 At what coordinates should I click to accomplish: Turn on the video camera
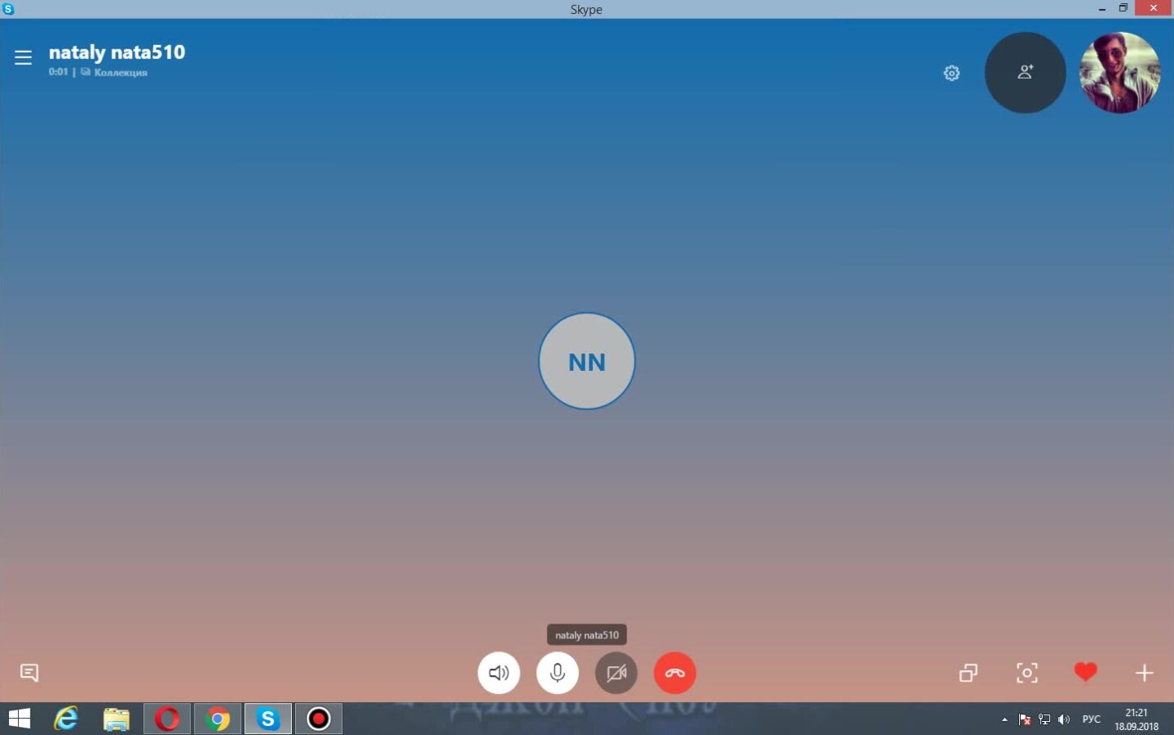[617, 673]
